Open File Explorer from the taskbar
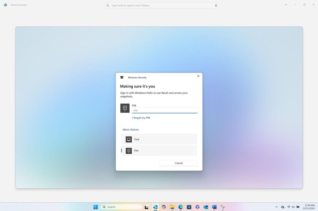 point(172,207)
